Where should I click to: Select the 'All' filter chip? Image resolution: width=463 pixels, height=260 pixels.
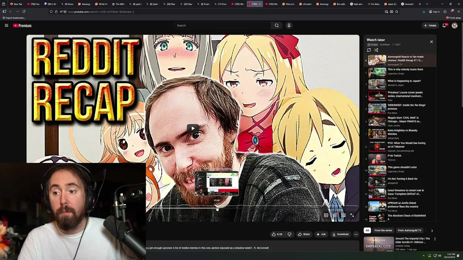pyautogui.click(x=367, y=230)
